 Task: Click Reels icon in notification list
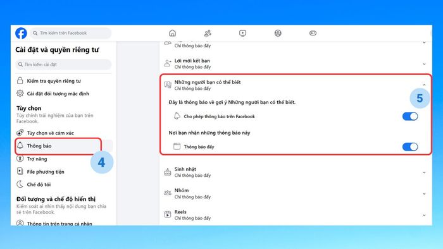[168, 214]
